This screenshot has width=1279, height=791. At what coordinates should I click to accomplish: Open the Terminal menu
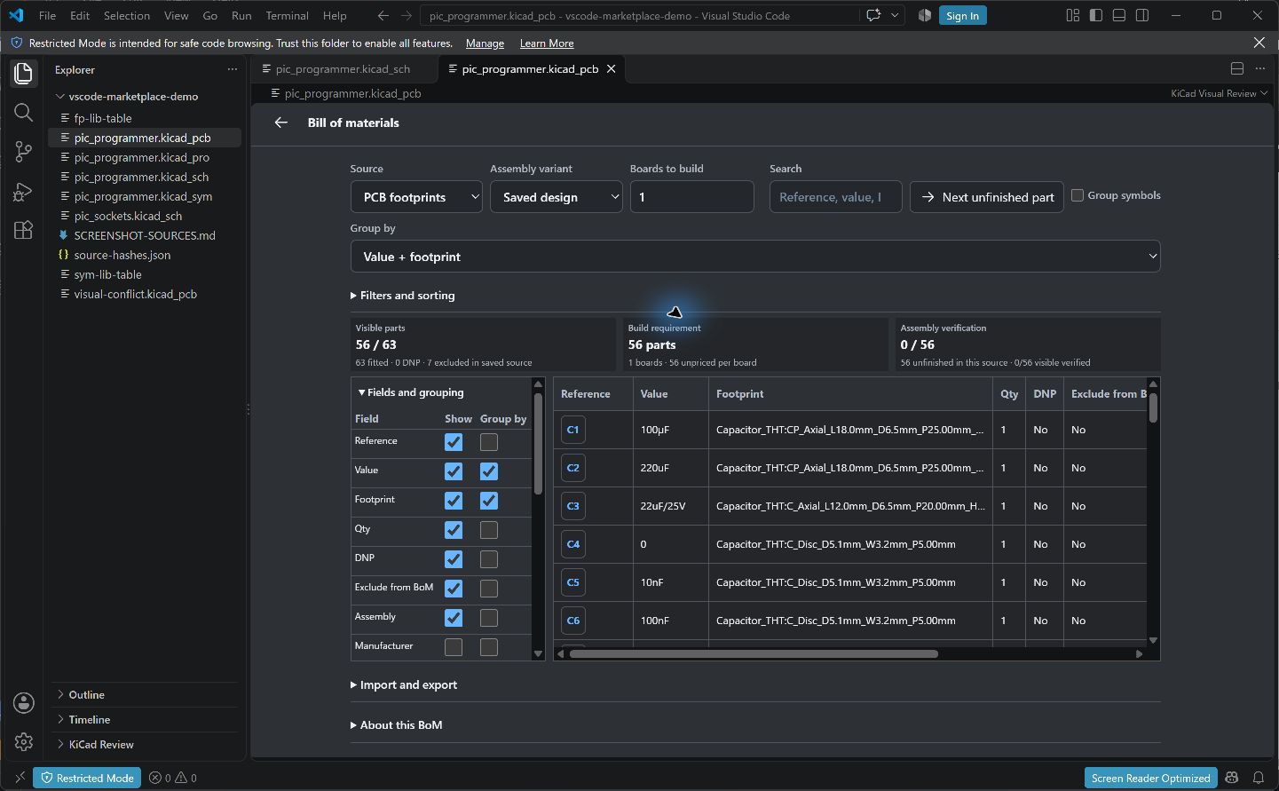[287, 15]
